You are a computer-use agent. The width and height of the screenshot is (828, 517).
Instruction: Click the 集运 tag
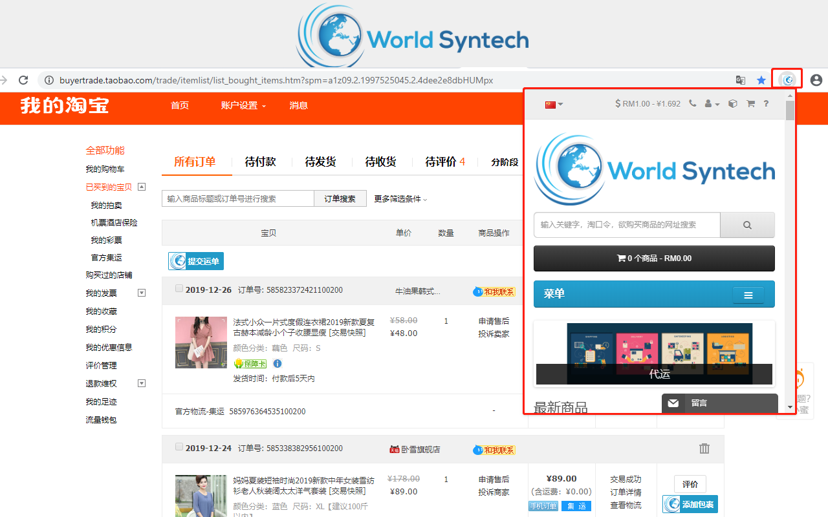(576, 506)
